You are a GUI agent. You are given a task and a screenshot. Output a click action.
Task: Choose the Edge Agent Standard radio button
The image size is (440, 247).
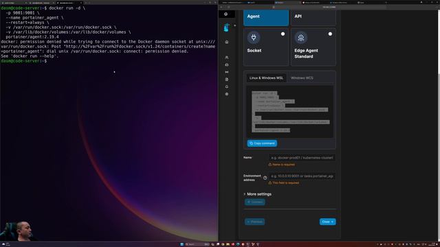(x=330, y=34)
